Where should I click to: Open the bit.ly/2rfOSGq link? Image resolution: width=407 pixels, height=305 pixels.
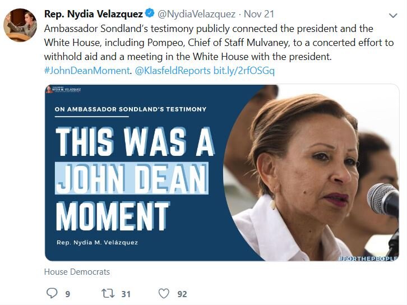click(244, 71)
